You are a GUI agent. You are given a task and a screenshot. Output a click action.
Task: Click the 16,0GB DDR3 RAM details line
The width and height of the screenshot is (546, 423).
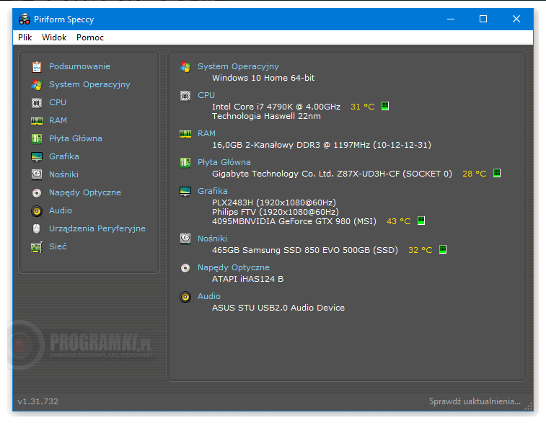pyautogui.click(x=322, y=145)
